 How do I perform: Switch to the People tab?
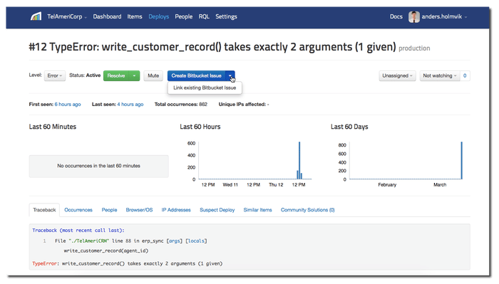tap(109, 210)
